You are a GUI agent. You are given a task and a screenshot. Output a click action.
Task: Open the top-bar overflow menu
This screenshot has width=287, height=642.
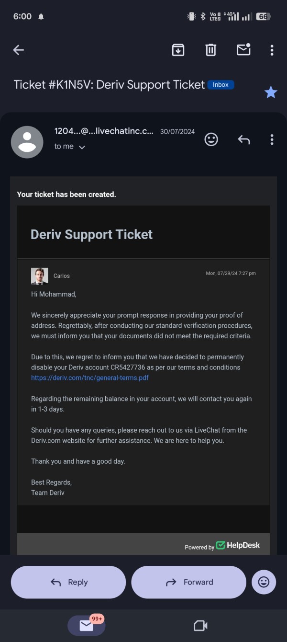[x=272, y=50]
